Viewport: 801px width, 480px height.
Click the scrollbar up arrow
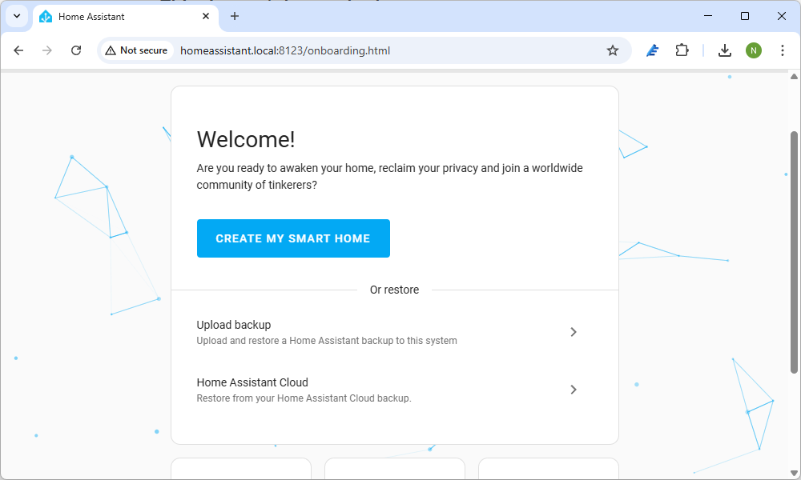pyautogui.click(x=793, y=78)
